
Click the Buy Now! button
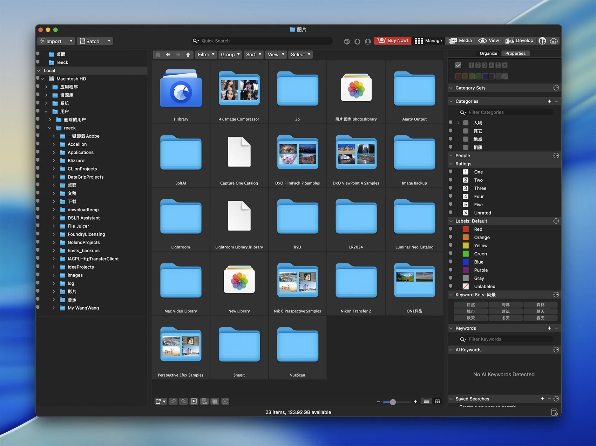pos(392,41)
